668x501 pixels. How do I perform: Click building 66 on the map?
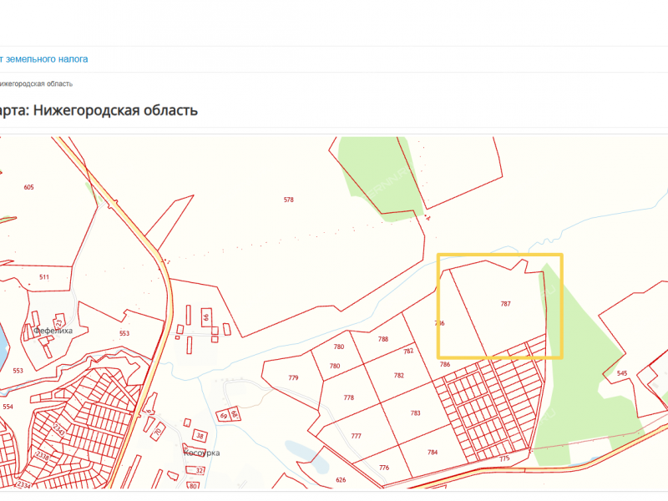coord(205,318)
